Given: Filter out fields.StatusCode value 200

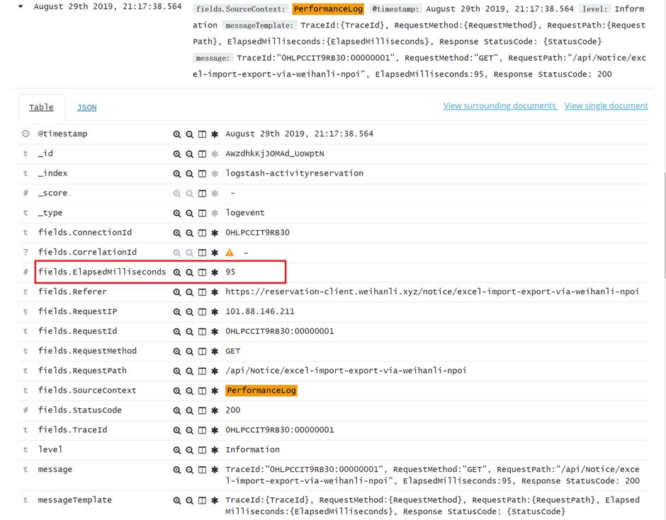Looking at the screenshot, I should (x=189, y=410).
